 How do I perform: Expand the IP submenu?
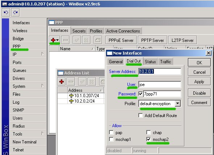click(x=43, y=54)
